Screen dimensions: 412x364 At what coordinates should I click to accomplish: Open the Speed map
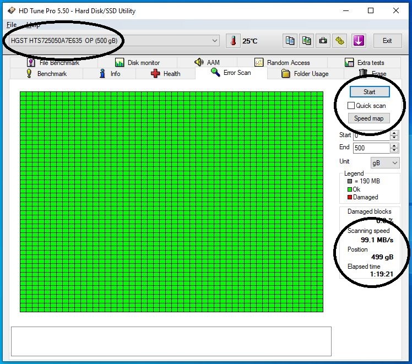[x=368, y=118]
